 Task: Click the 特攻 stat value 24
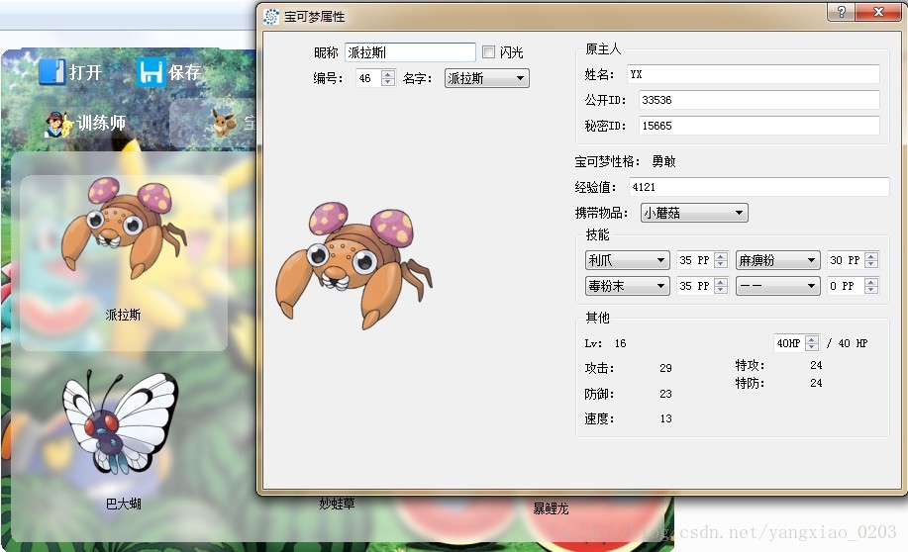(817, 365)
